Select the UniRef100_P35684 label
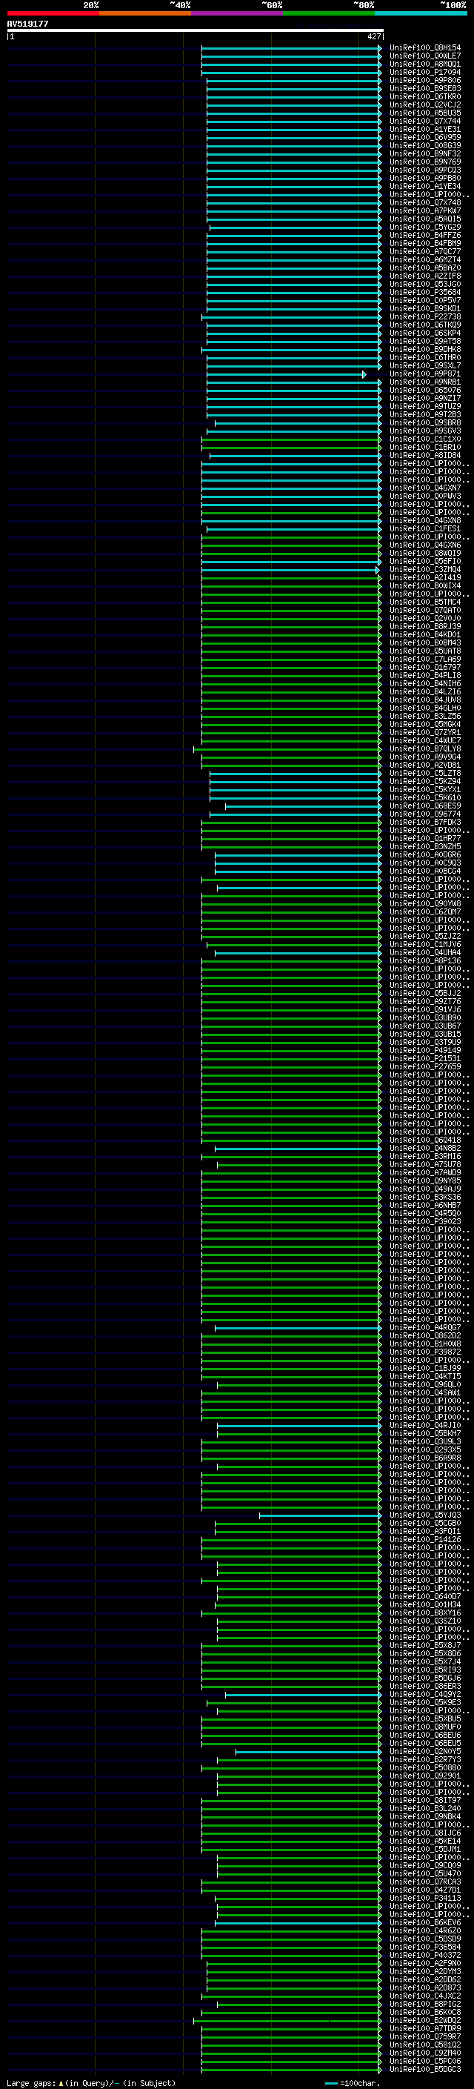 pos(424,292)
